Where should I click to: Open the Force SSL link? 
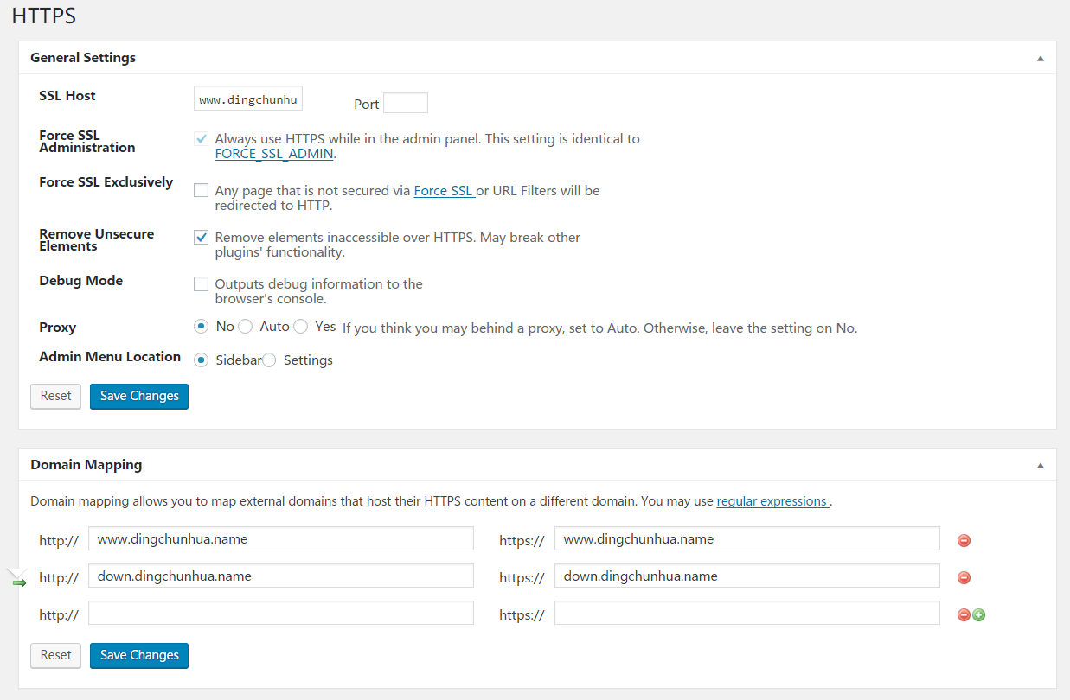444,190
